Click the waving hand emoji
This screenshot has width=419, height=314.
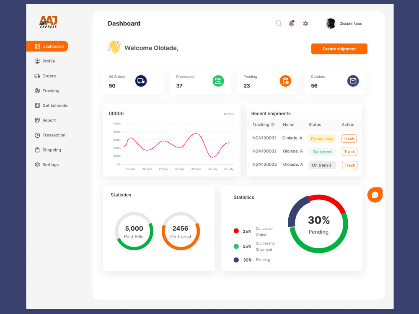point(114,47)
